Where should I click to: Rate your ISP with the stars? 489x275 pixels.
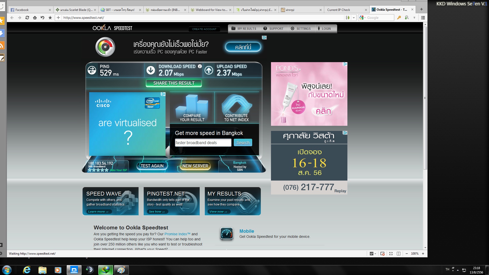(98, 170)
